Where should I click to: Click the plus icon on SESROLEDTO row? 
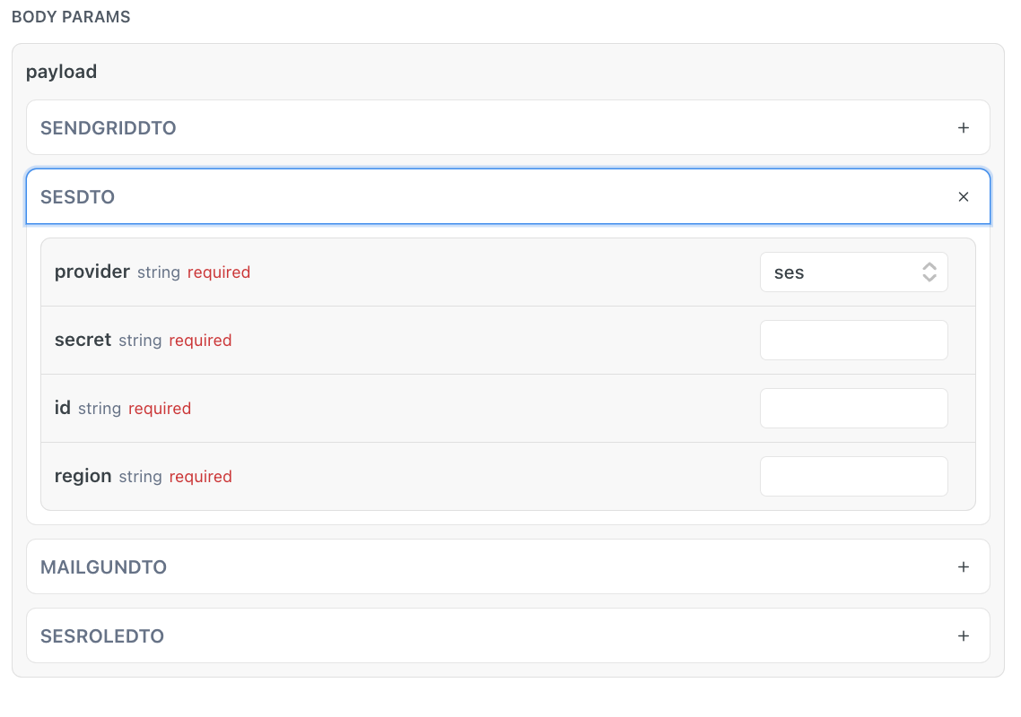[964, 636]
